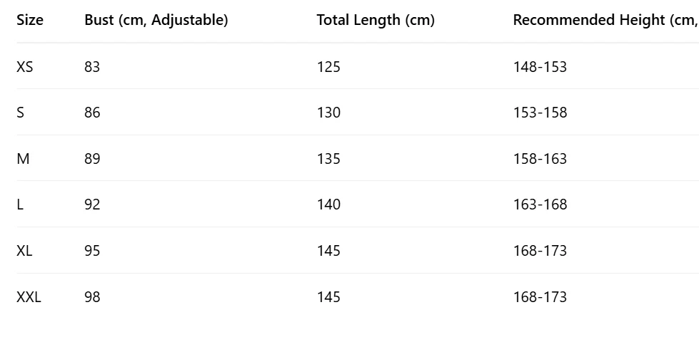Click bust value 83 in XS row
Image resolution: width=699 pixels, height=342 pixels.
(x=92, y=67)
